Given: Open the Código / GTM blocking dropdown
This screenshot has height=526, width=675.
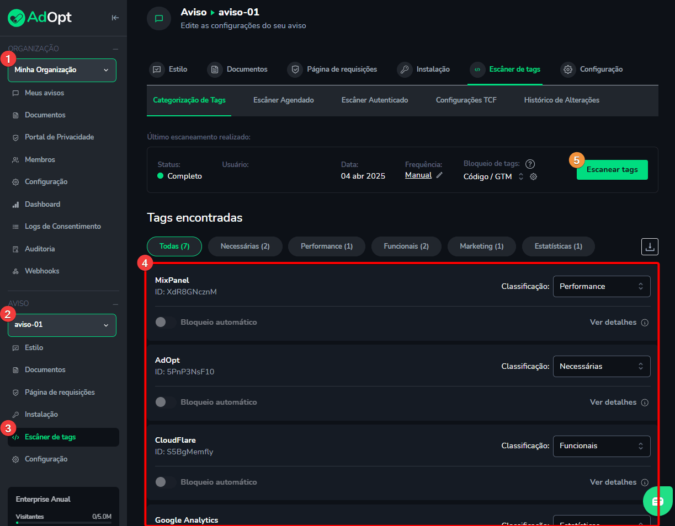Looking at the screenshot, I should click(x=493, y=176).
